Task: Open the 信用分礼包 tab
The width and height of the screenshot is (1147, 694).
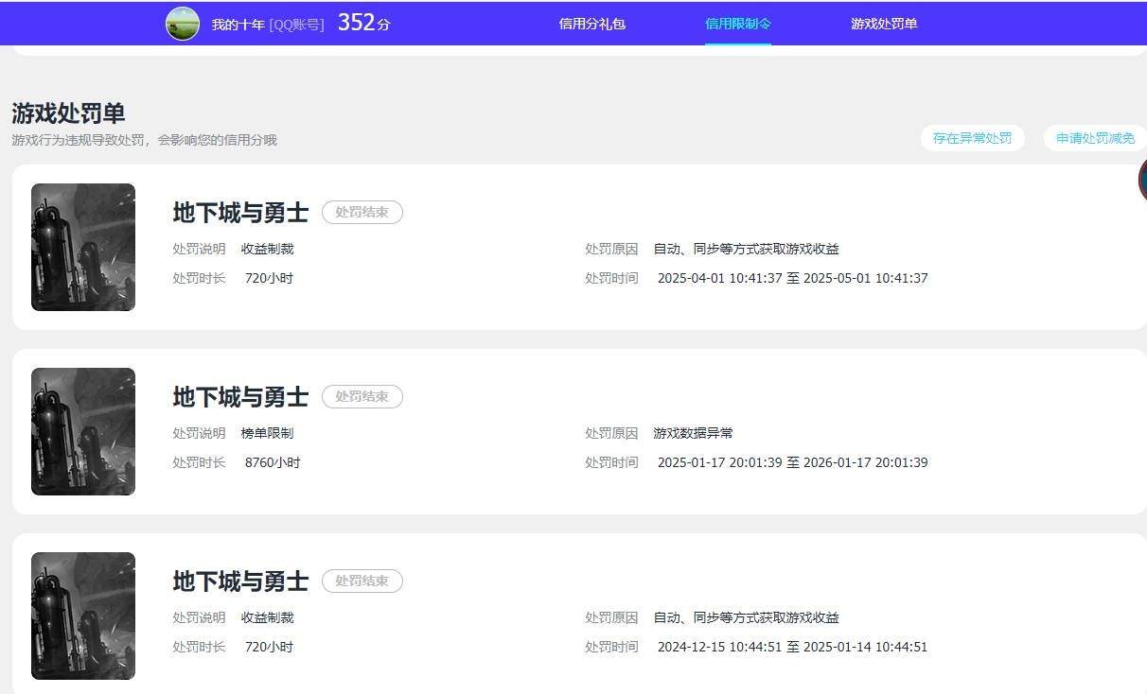Action: 591,24
